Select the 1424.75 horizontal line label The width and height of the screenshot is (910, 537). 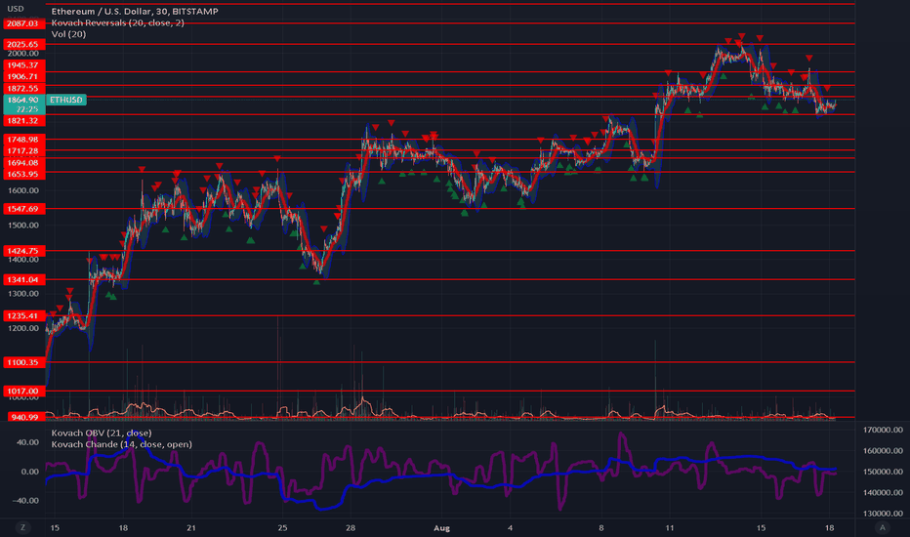coord(23,251)
